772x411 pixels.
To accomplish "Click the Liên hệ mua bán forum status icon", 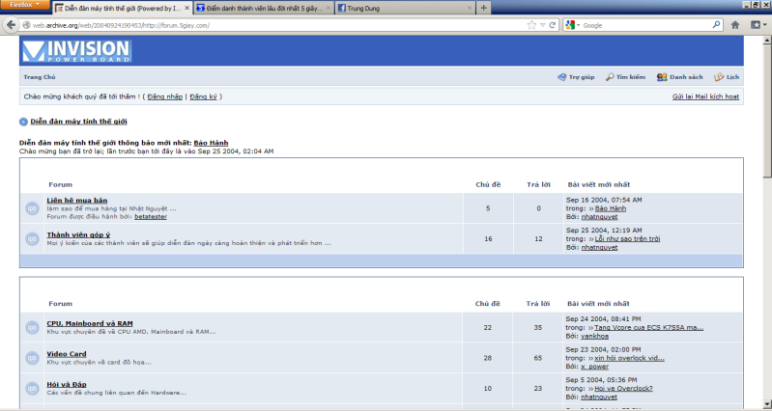I will (32, 208).
